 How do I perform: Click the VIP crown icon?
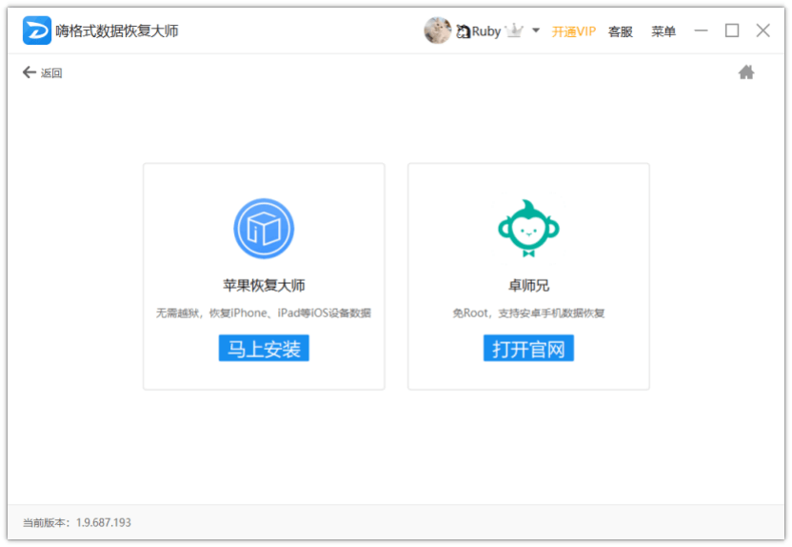tap(515, 30)
